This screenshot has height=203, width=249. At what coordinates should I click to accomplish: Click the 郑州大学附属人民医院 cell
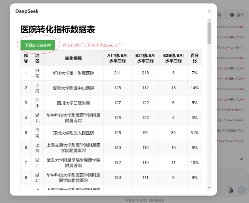tap(73, 133)
